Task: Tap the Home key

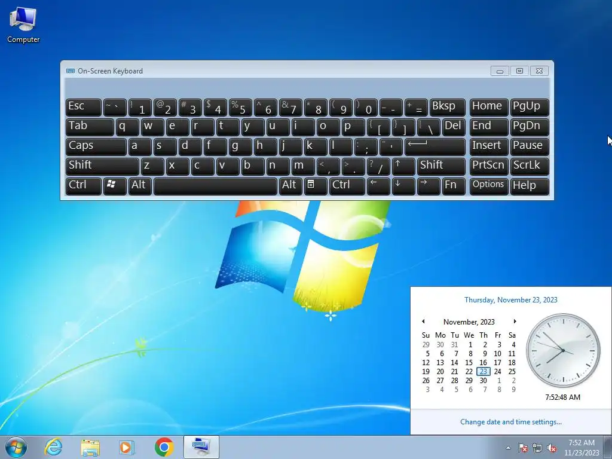Action: tap(489, 107)
